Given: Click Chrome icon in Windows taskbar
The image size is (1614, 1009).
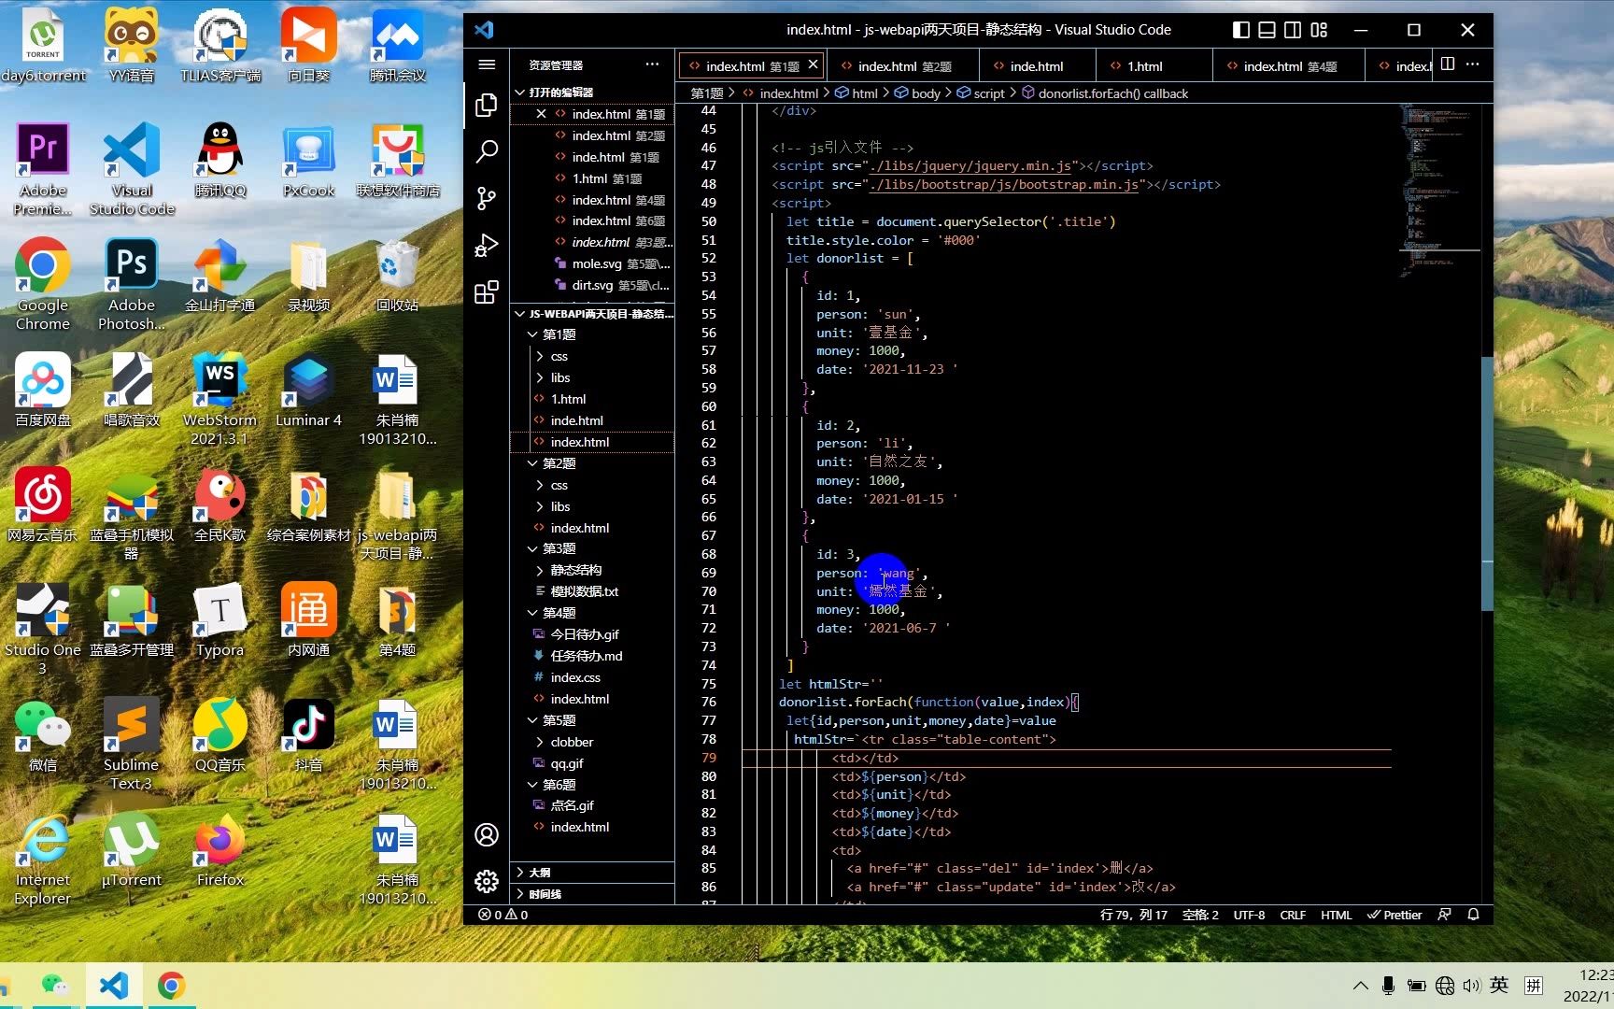Looking at the screenshot, I should tap(171, 986).
